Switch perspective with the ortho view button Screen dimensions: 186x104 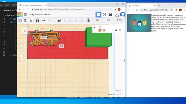(x=21, y=61)
